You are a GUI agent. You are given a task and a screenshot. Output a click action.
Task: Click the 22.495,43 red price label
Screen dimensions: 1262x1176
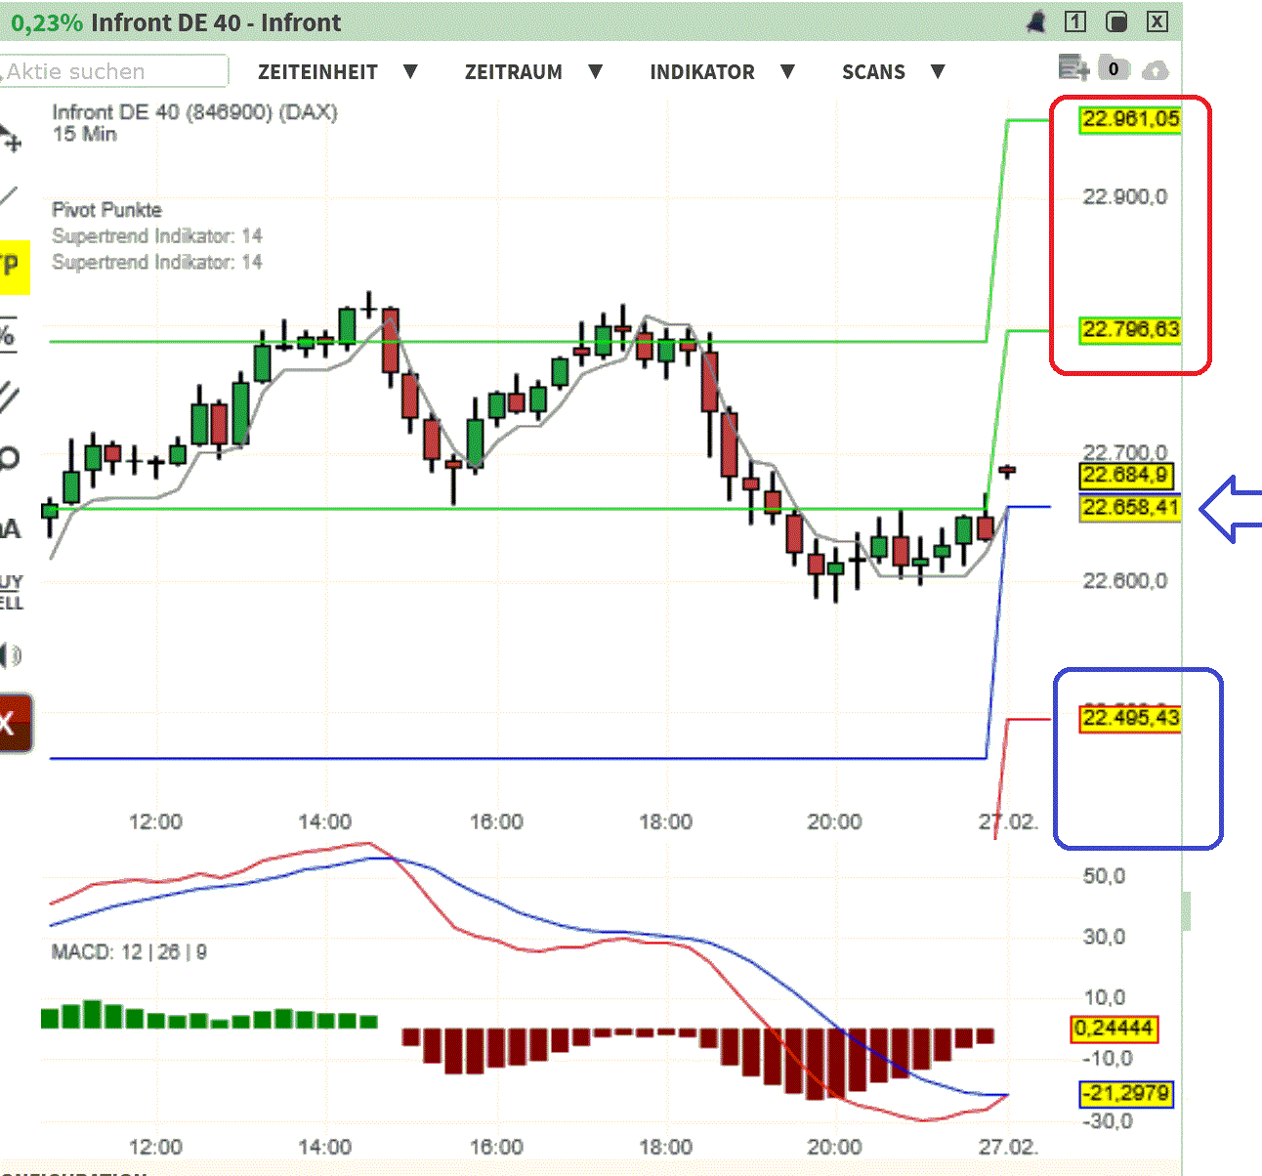(1130, 719)
